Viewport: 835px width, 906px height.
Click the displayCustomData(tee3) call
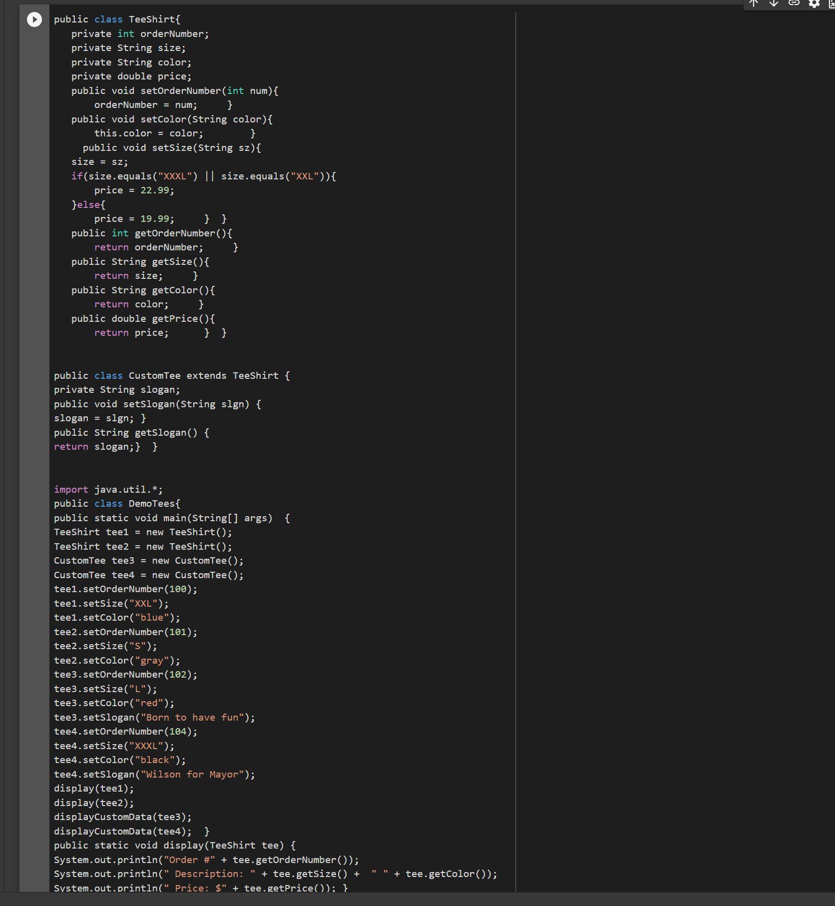pos(122,817)
